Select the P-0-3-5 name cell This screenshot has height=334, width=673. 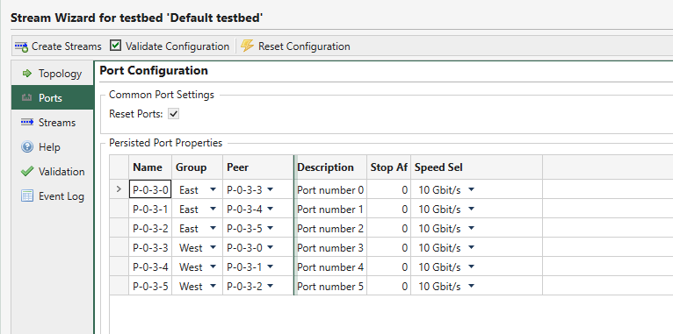[x=150, y=286]
